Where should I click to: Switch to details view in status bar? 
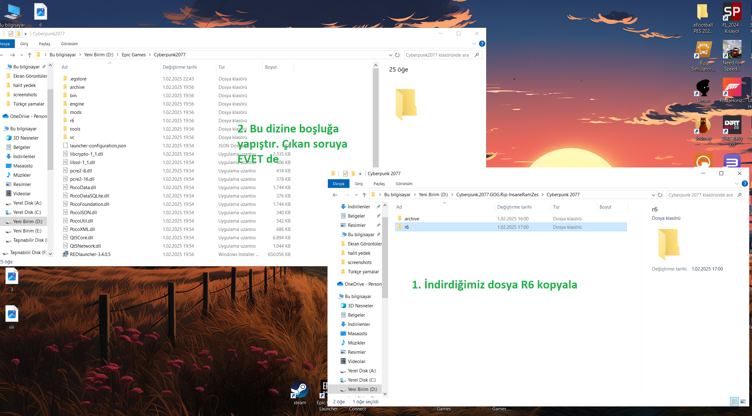(734, 401)
